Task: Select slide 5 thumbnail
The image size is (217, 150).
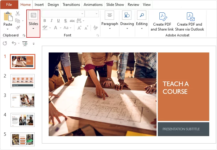Action: click(23, 139)
